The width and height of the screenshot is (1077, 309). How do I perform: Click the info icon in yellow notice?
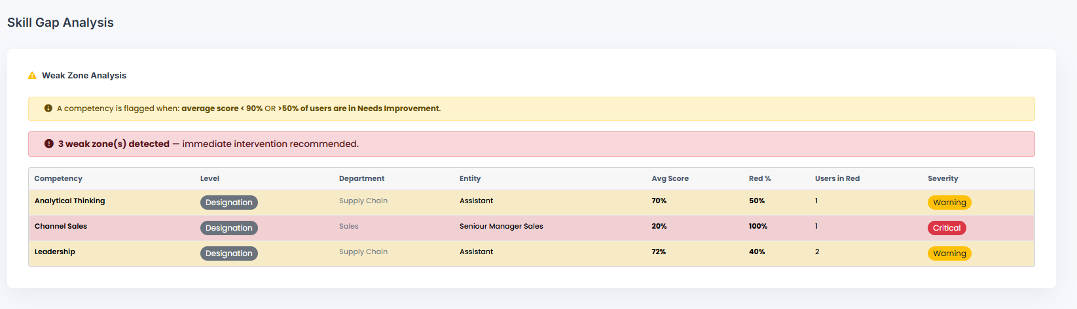pos(48,108)
